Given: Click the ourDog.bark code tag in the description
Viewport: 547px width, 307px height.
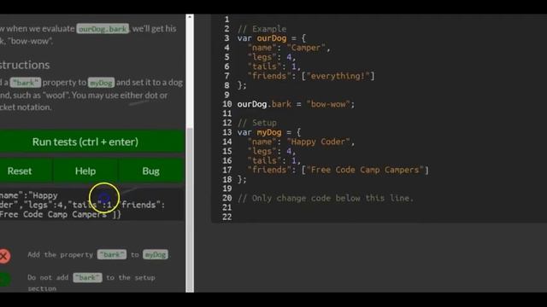Looking at the screenshot, I should pyautogui.click(x=103, y=28).
